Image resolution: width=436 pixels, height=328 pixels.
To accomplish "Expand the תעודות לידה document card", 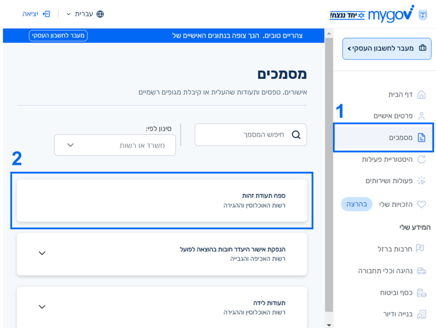I will point(42,307).
